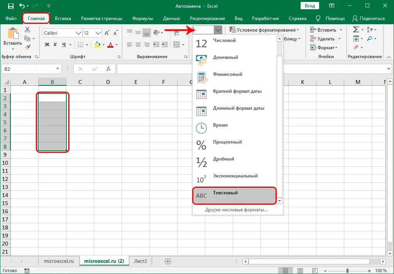Viewport: 394px width, 274px height.
Task: Click the Copy icon in the clipboard group
Action: click(27, 38)
